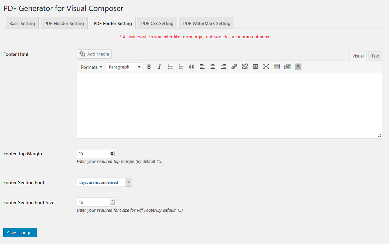Viewport: 389px width, 244px height.
Task: Insert a bulleted list
Action: (x=170, y=66)
